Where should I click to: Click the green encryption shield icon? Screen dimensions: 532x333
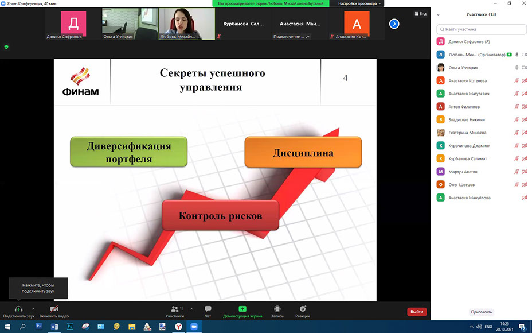[6, 47]
